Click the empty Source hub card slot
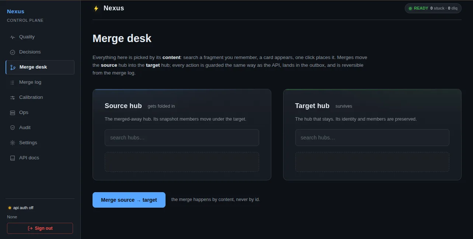The image size is (473, 239). click(x=182, y=162)
